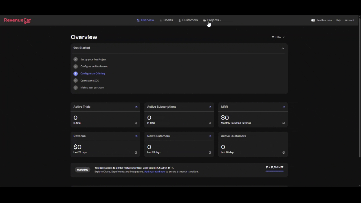Click the Charts tab bar icon
361x203 pixels.
161,20
